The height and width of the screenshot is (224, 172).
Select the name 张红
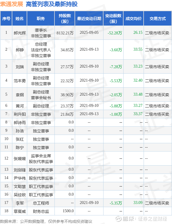coord(20,139)
